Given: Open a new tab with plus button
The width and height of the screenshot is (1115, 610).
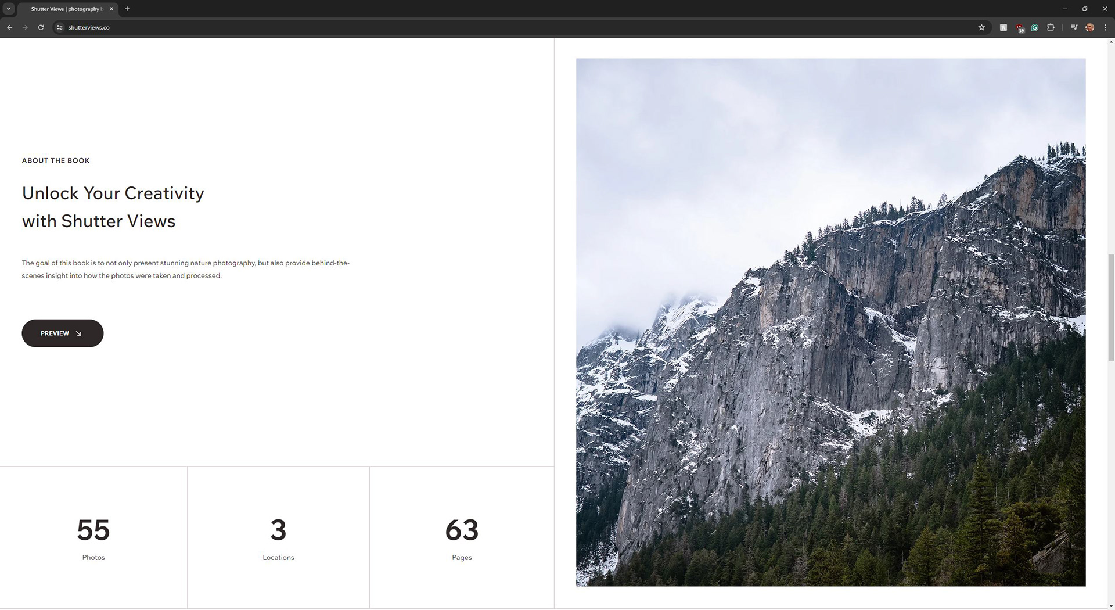Looking at the screenshot, I should point(127,9).
